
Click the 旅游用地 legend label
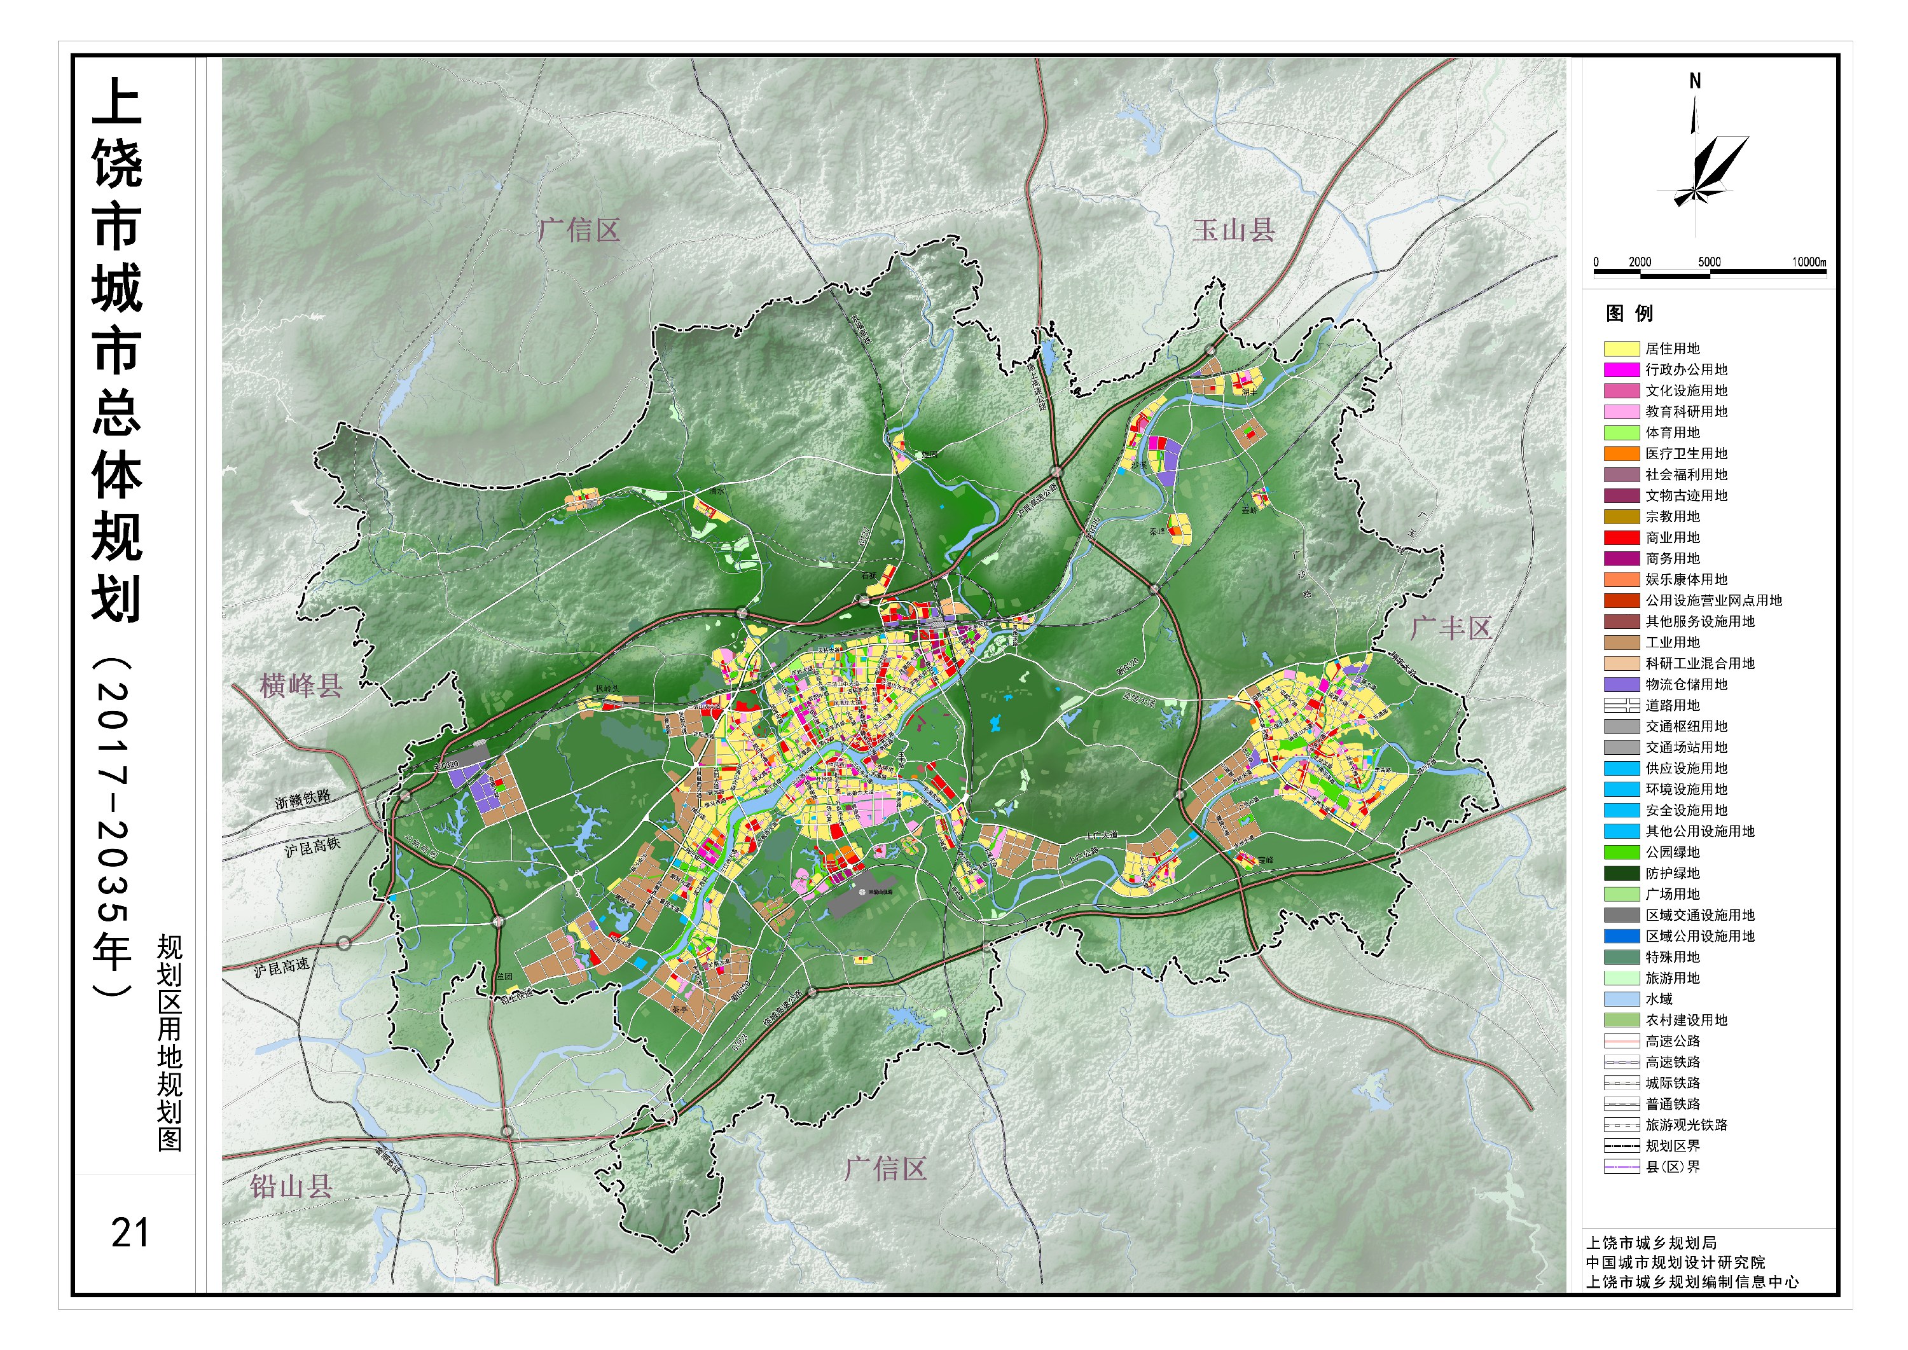[1673, 979]
